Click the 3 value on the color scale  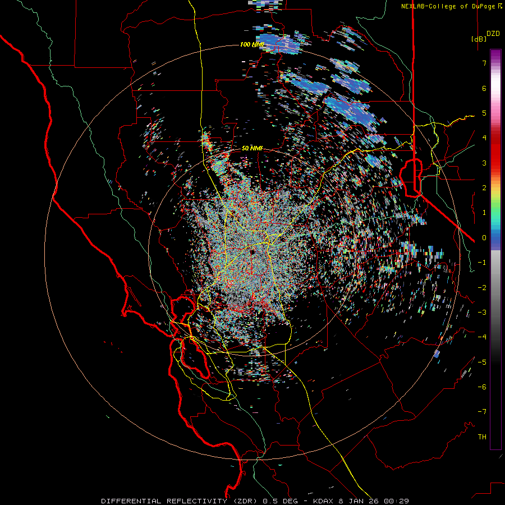click(x=484, y=163)
